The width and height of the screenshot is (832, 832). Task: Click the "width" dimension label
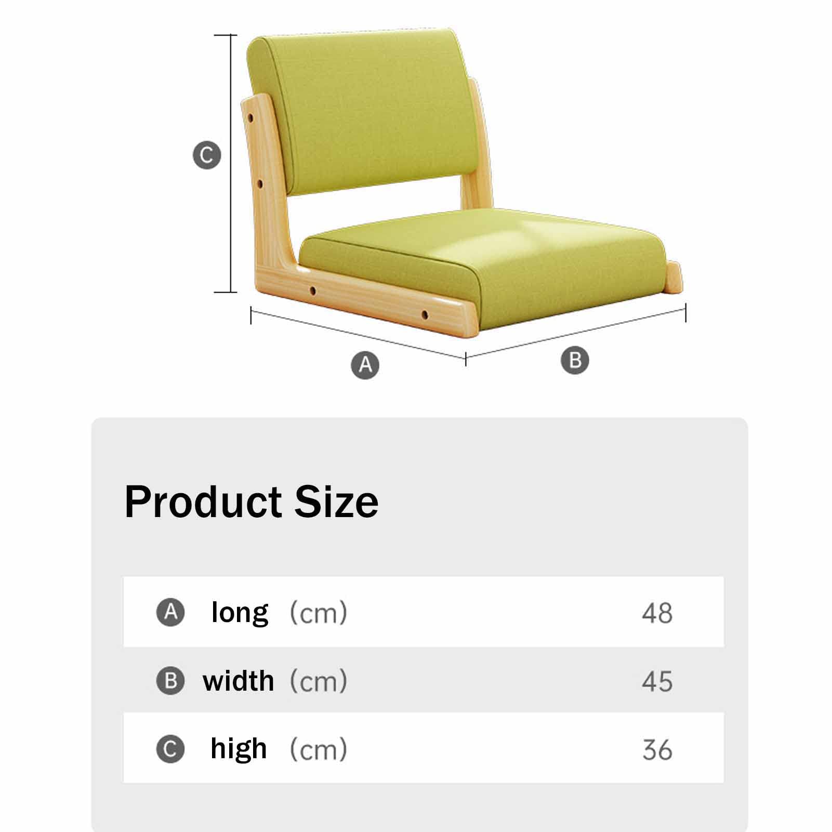point(239,681)
